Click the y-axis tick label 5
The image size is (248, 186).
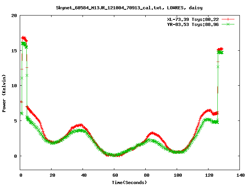click(15, 121)
